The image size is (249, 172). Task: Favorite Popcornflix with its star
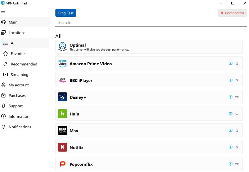tap(237, 164)
